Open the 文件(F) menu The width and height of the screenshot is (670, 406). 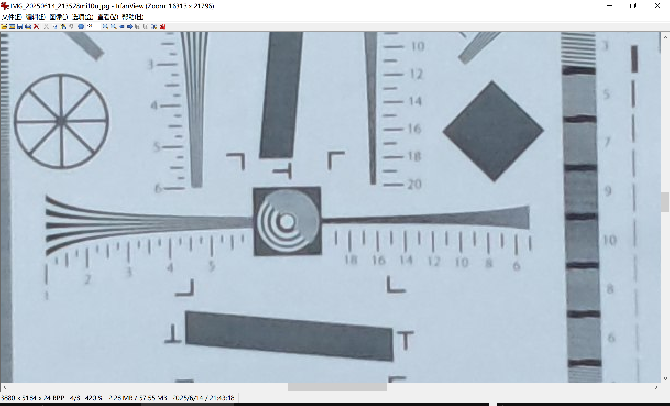(12, 17)
